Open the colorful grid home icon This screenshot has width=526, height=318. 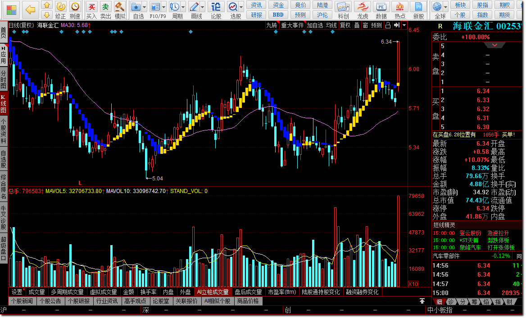click(x=11, y=10)
